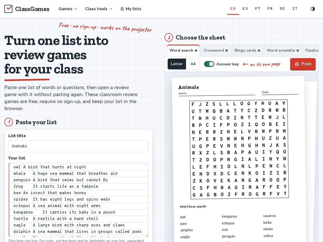Choose A4 paper size

click(193, 64)
